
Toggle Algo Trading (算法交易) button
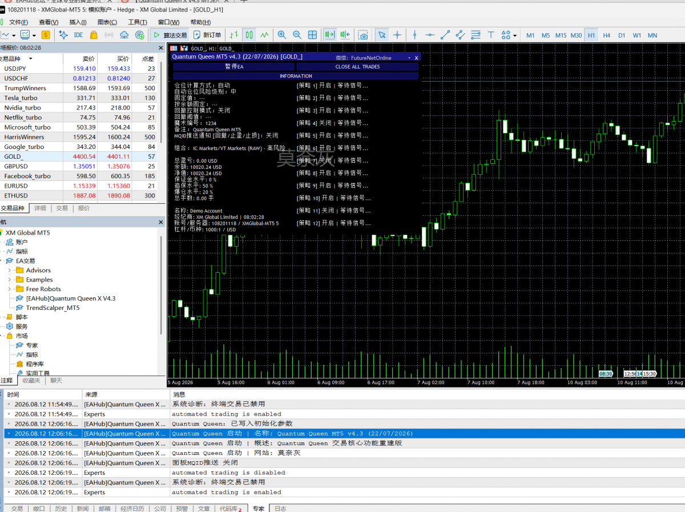click(170, 35)
